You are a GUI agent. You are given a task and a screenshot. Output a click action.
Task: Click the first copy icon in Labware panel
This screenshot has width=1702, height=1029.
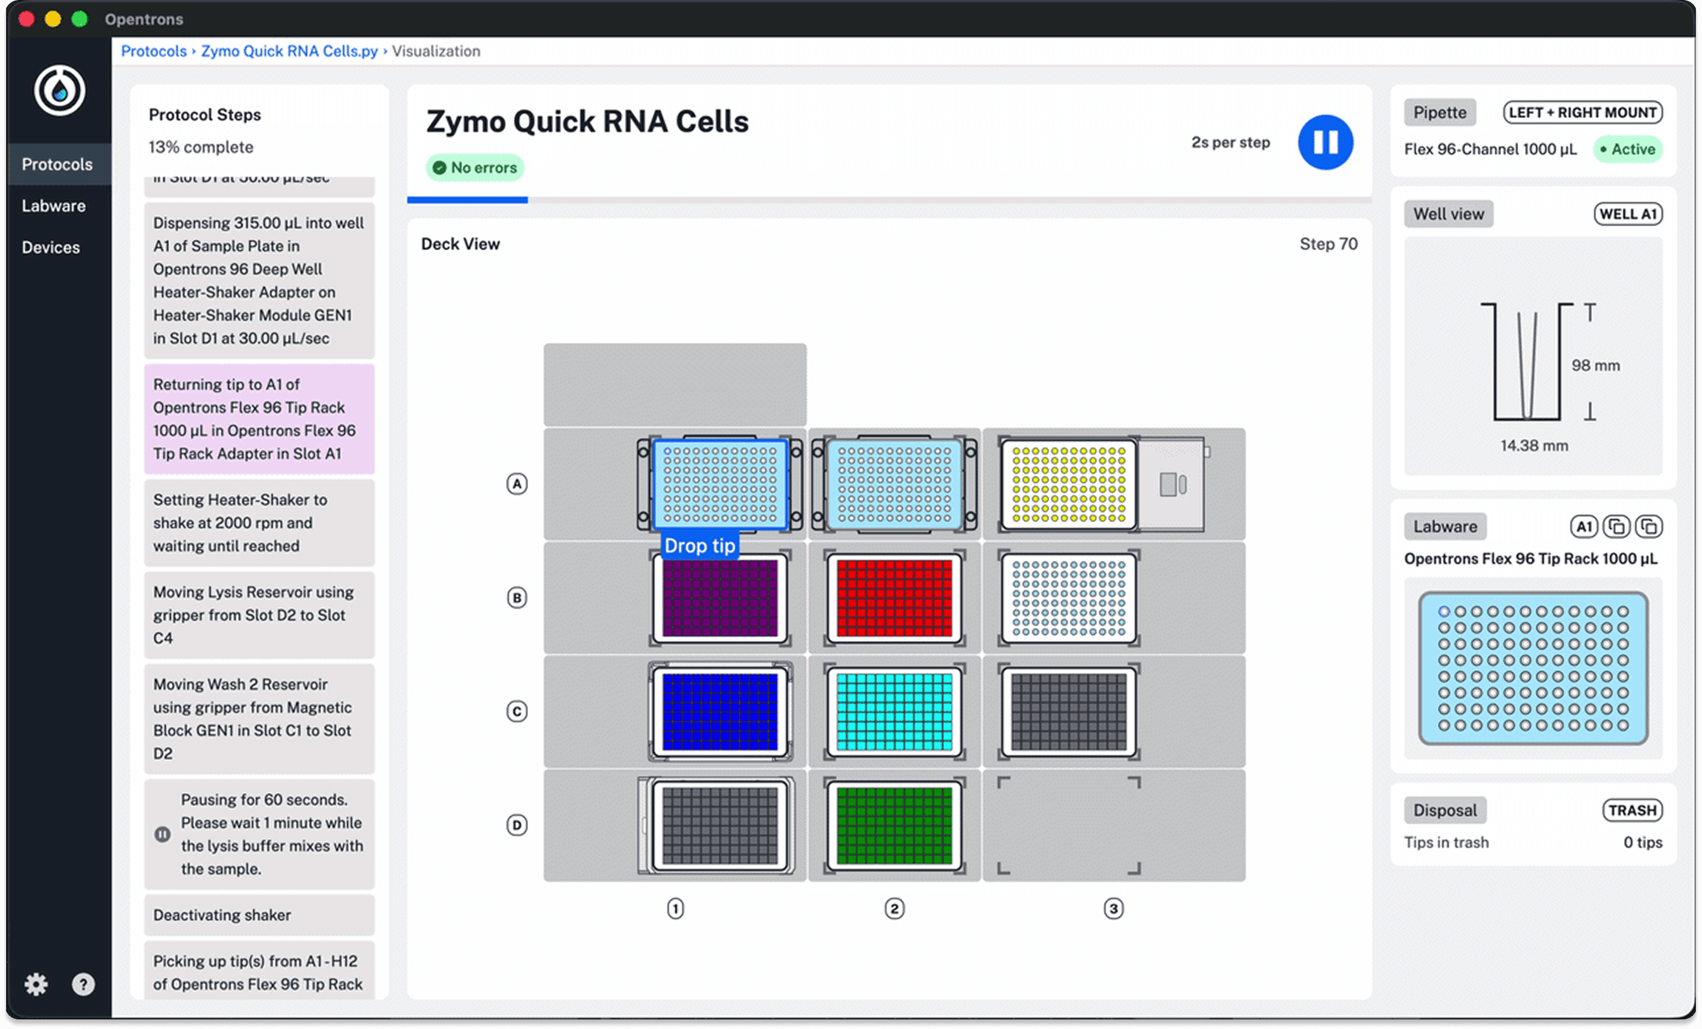1616,526
